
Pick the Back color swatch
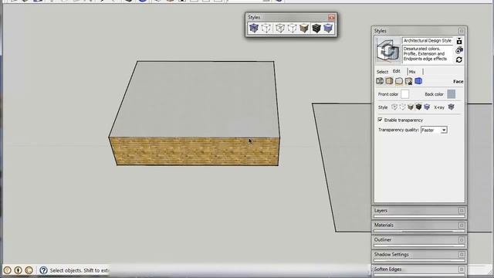click(451, 94)
